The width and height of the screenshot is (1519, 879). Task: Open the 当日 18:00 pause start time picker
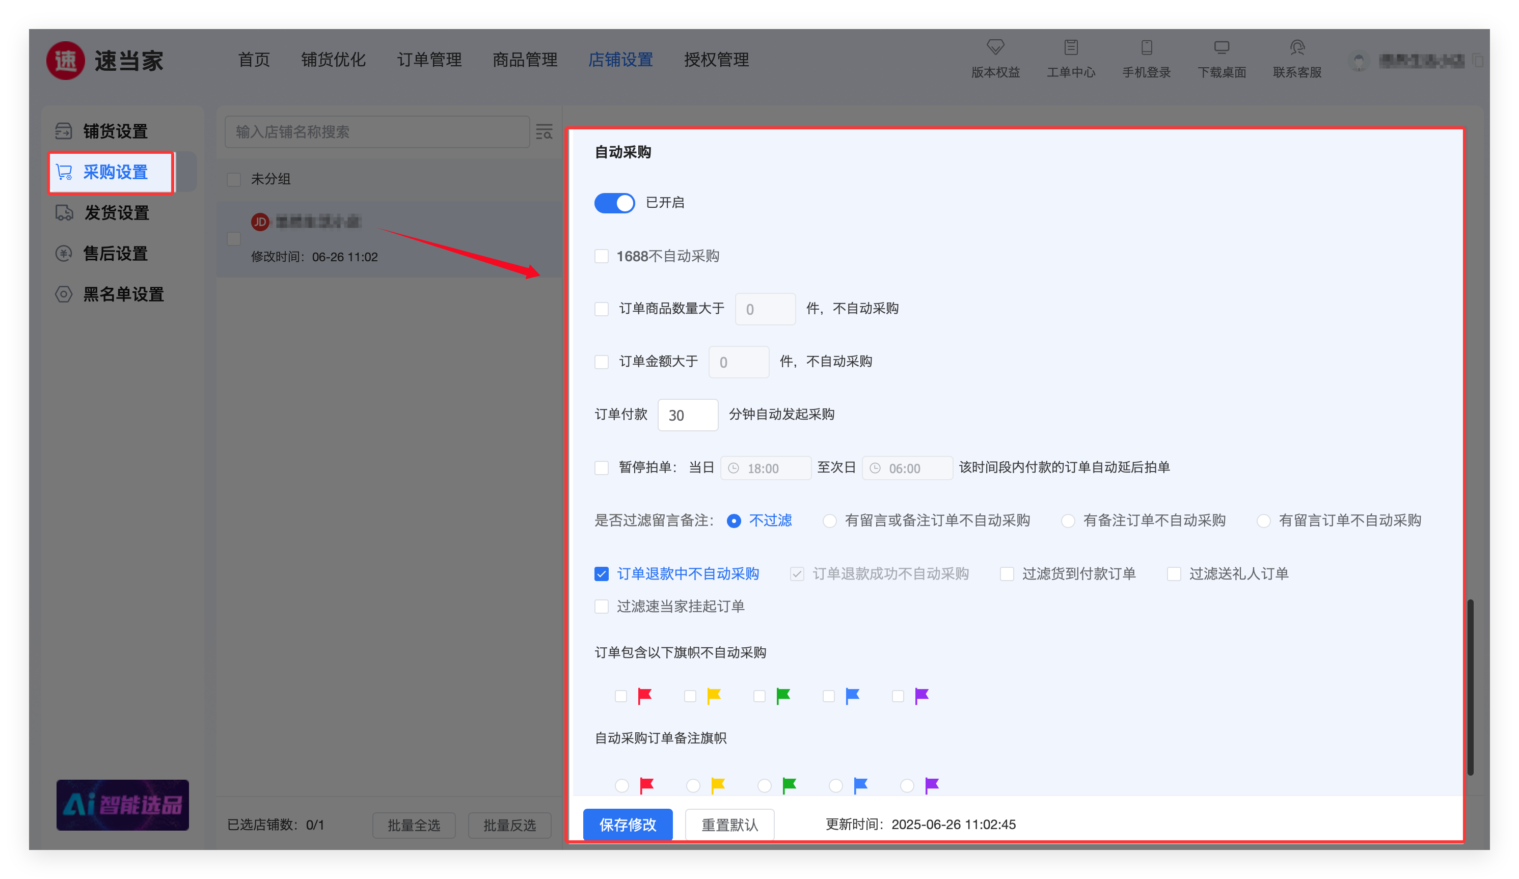coord(766,468)
